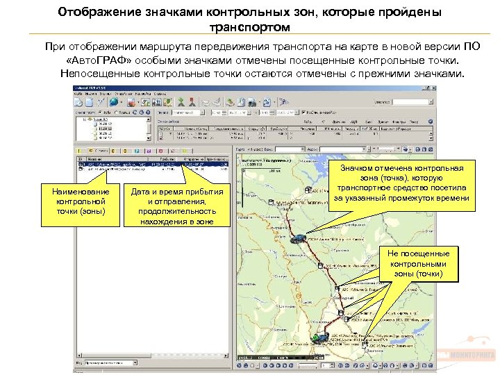
Task: Open the period type combo box
Action: [x=188, y=112]
